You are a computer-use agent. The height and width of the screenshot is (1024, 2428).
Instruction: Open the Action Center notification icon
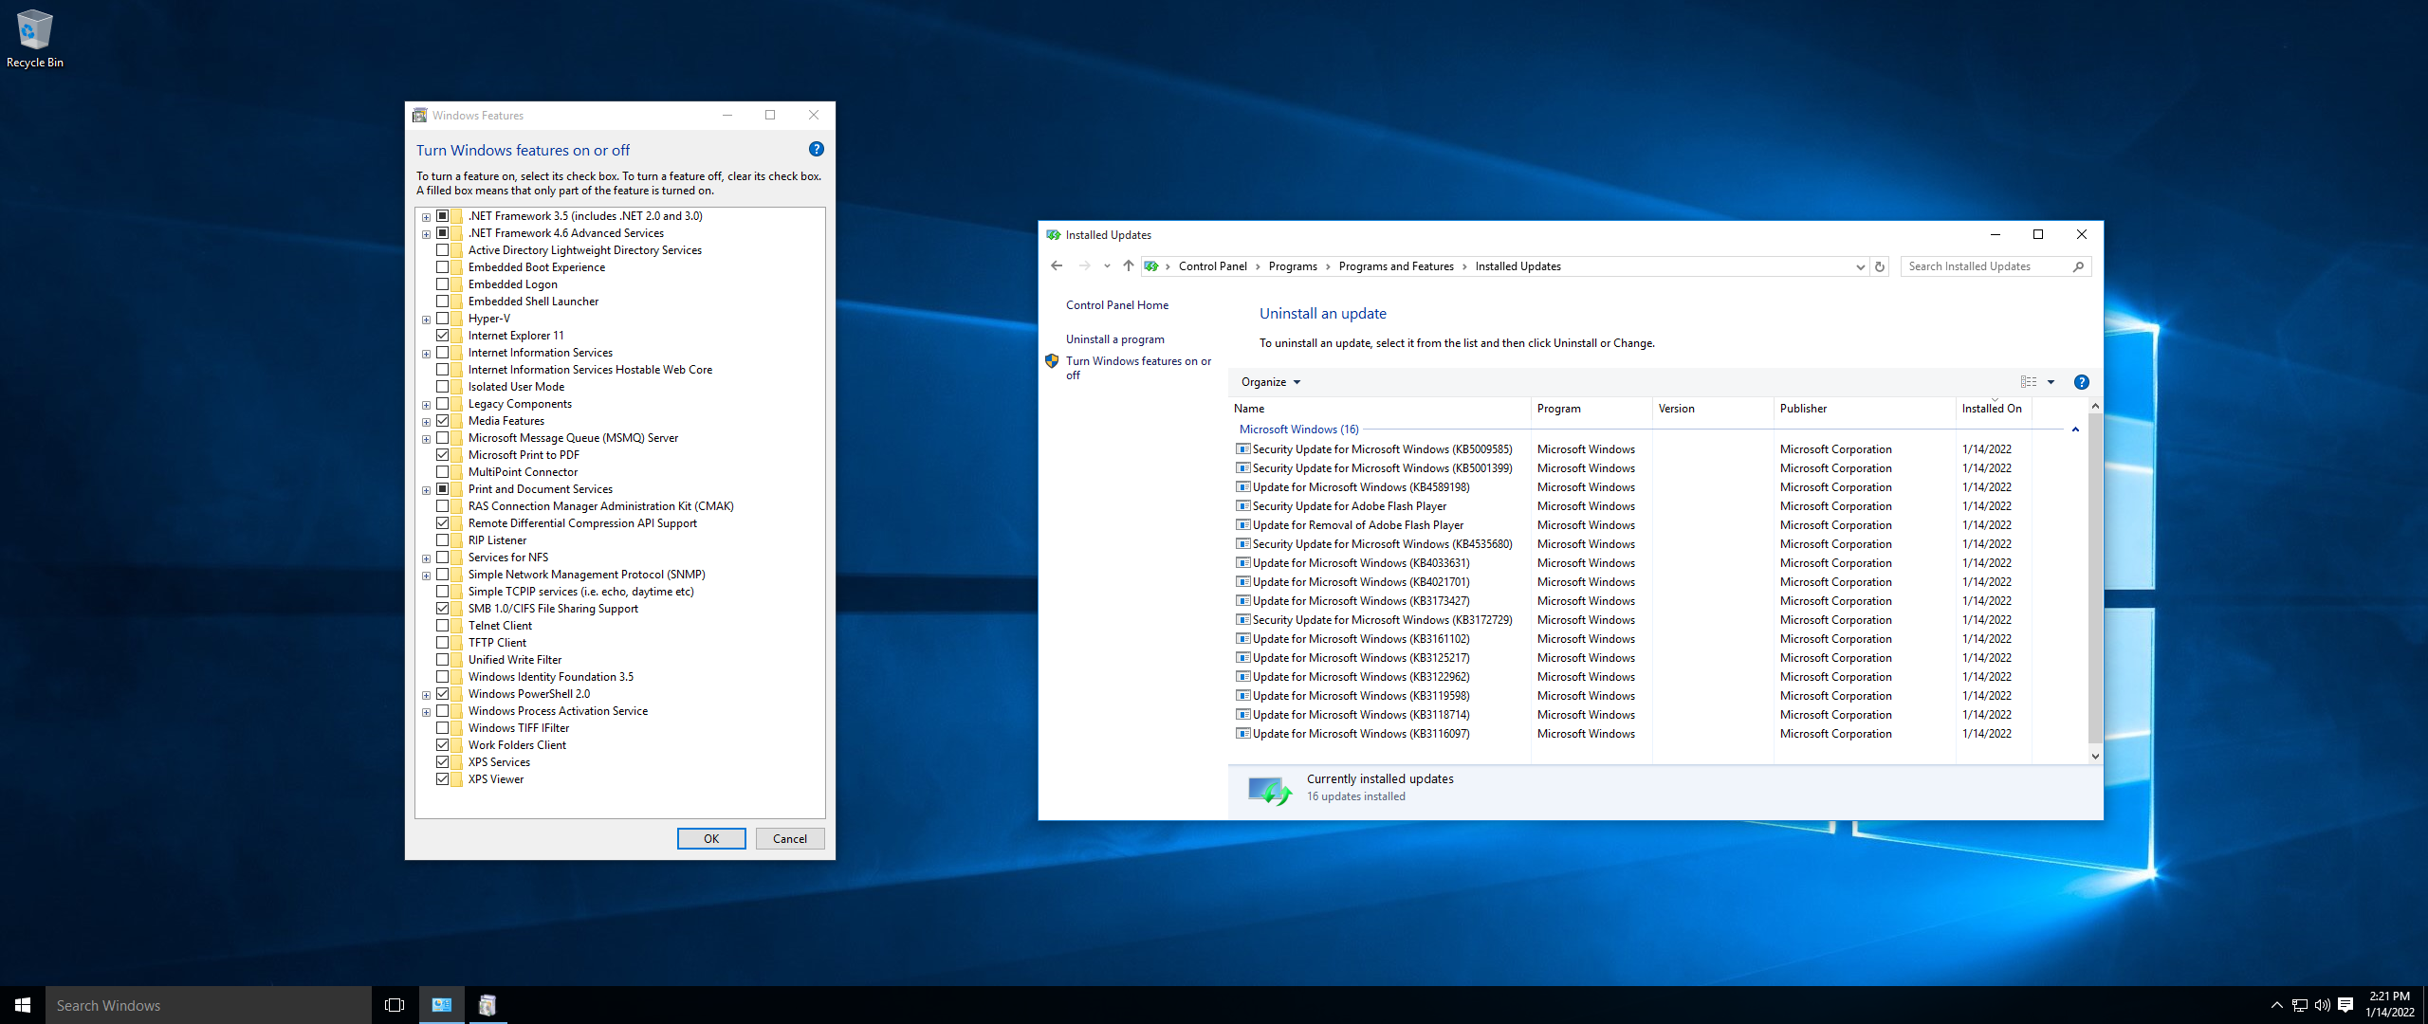pos(2345,1005)
